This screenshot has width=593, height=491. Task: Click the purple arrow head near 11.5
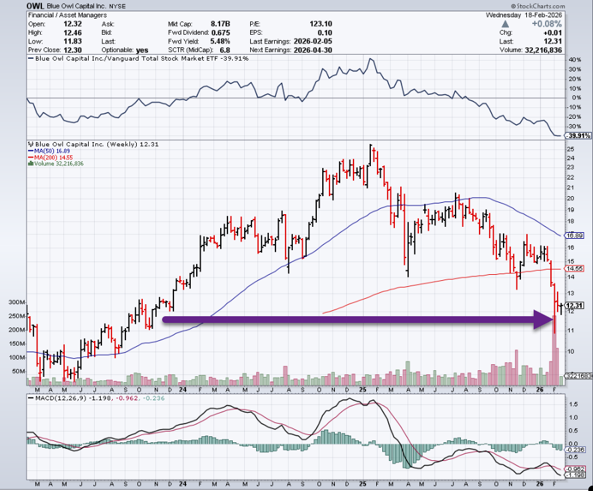pyautogui.click(x=546, y=319)
